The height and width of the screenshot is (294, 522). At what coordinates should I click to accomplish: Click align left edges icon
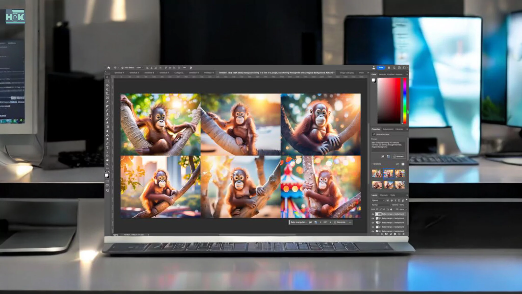[147, 68]
